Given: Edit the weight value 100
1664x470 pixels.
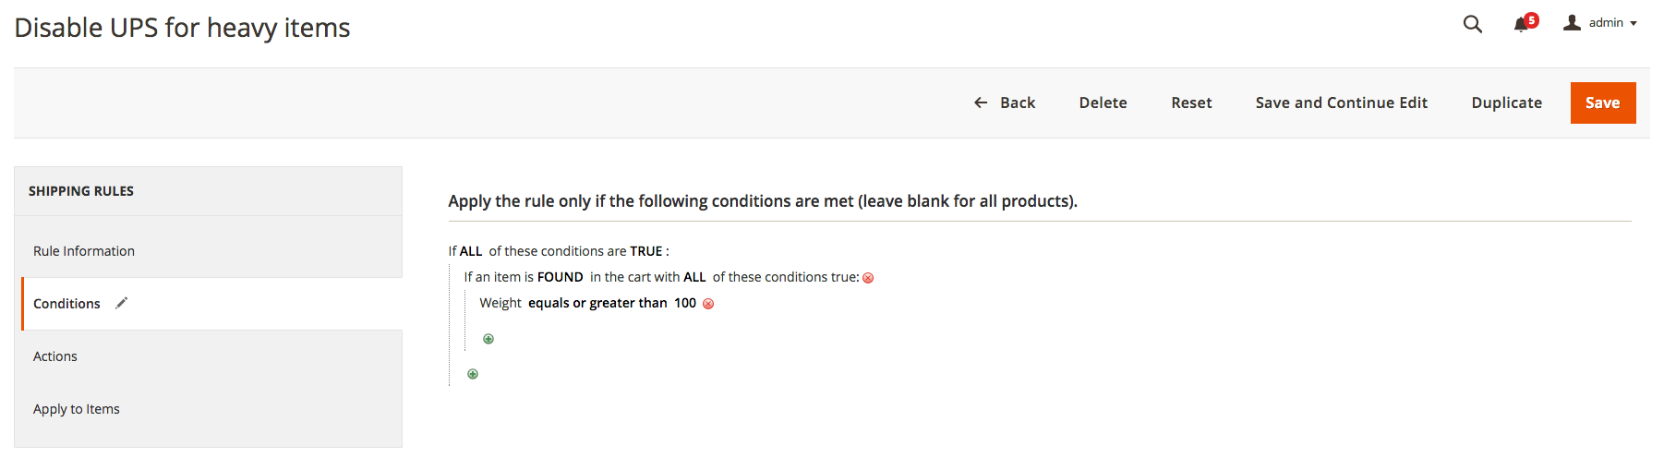Looking at the screenshot, I should click(x=684, y=303).
